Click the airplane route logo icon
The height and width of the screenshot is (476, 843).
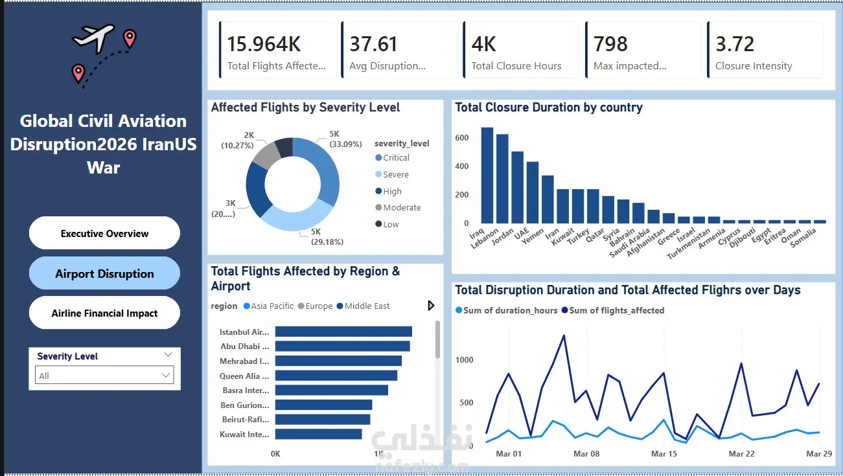tap(104, 55)
